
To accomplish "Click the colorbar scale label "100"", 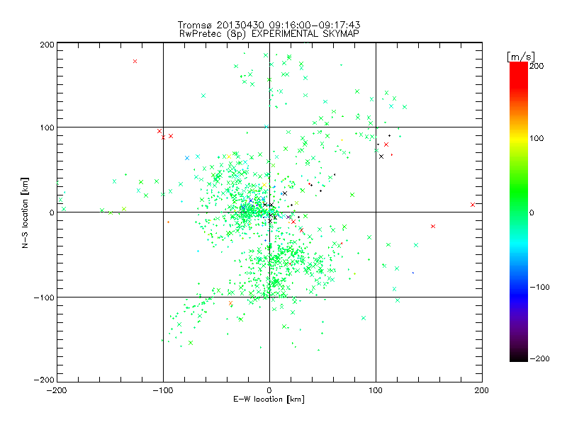I will click(537, 138).
